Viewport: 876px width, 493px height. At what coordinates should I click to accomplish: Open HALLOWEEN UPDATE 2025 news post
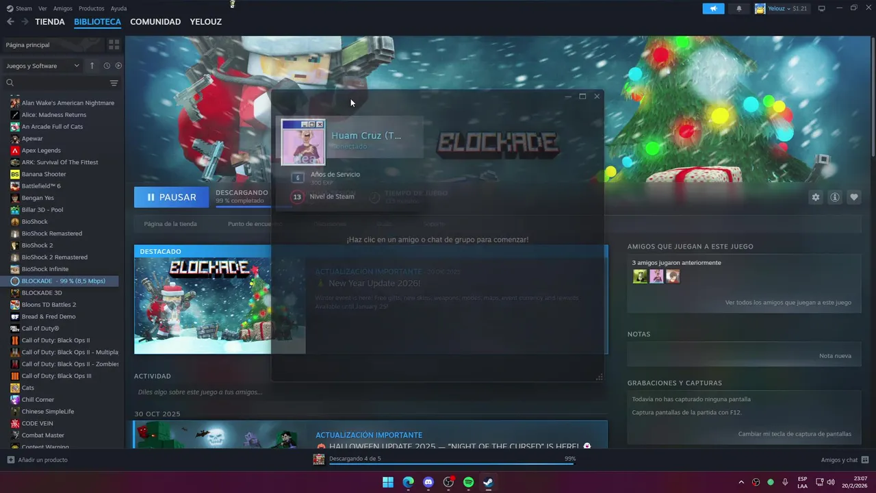tap(370, 435)
